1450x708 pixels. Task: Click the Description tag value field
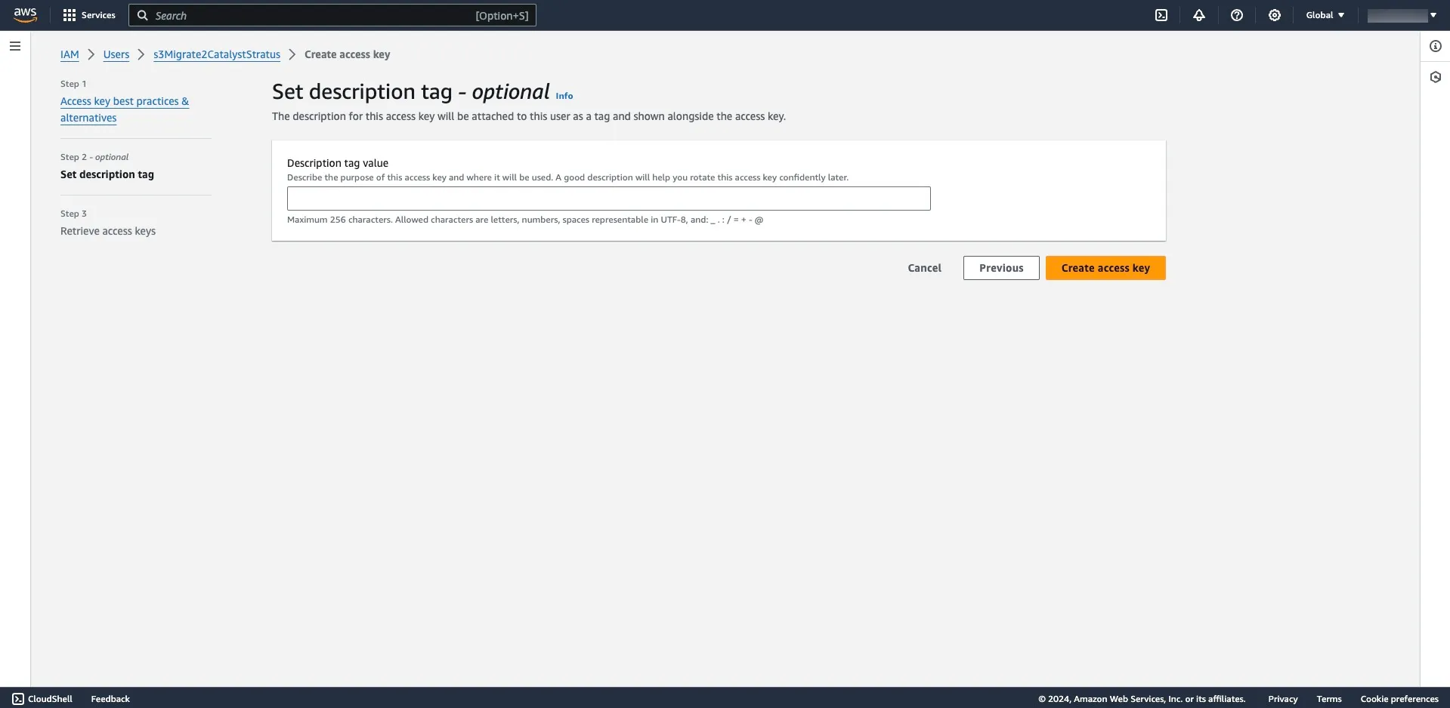click(609, 199)
